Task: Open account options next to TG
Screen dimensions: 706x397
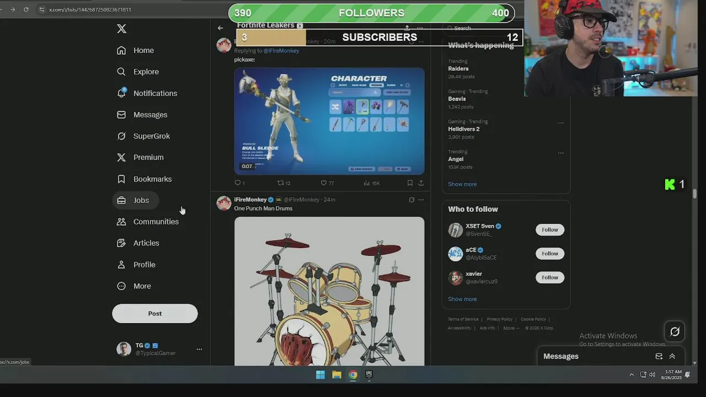Action: tap(199, 349)
